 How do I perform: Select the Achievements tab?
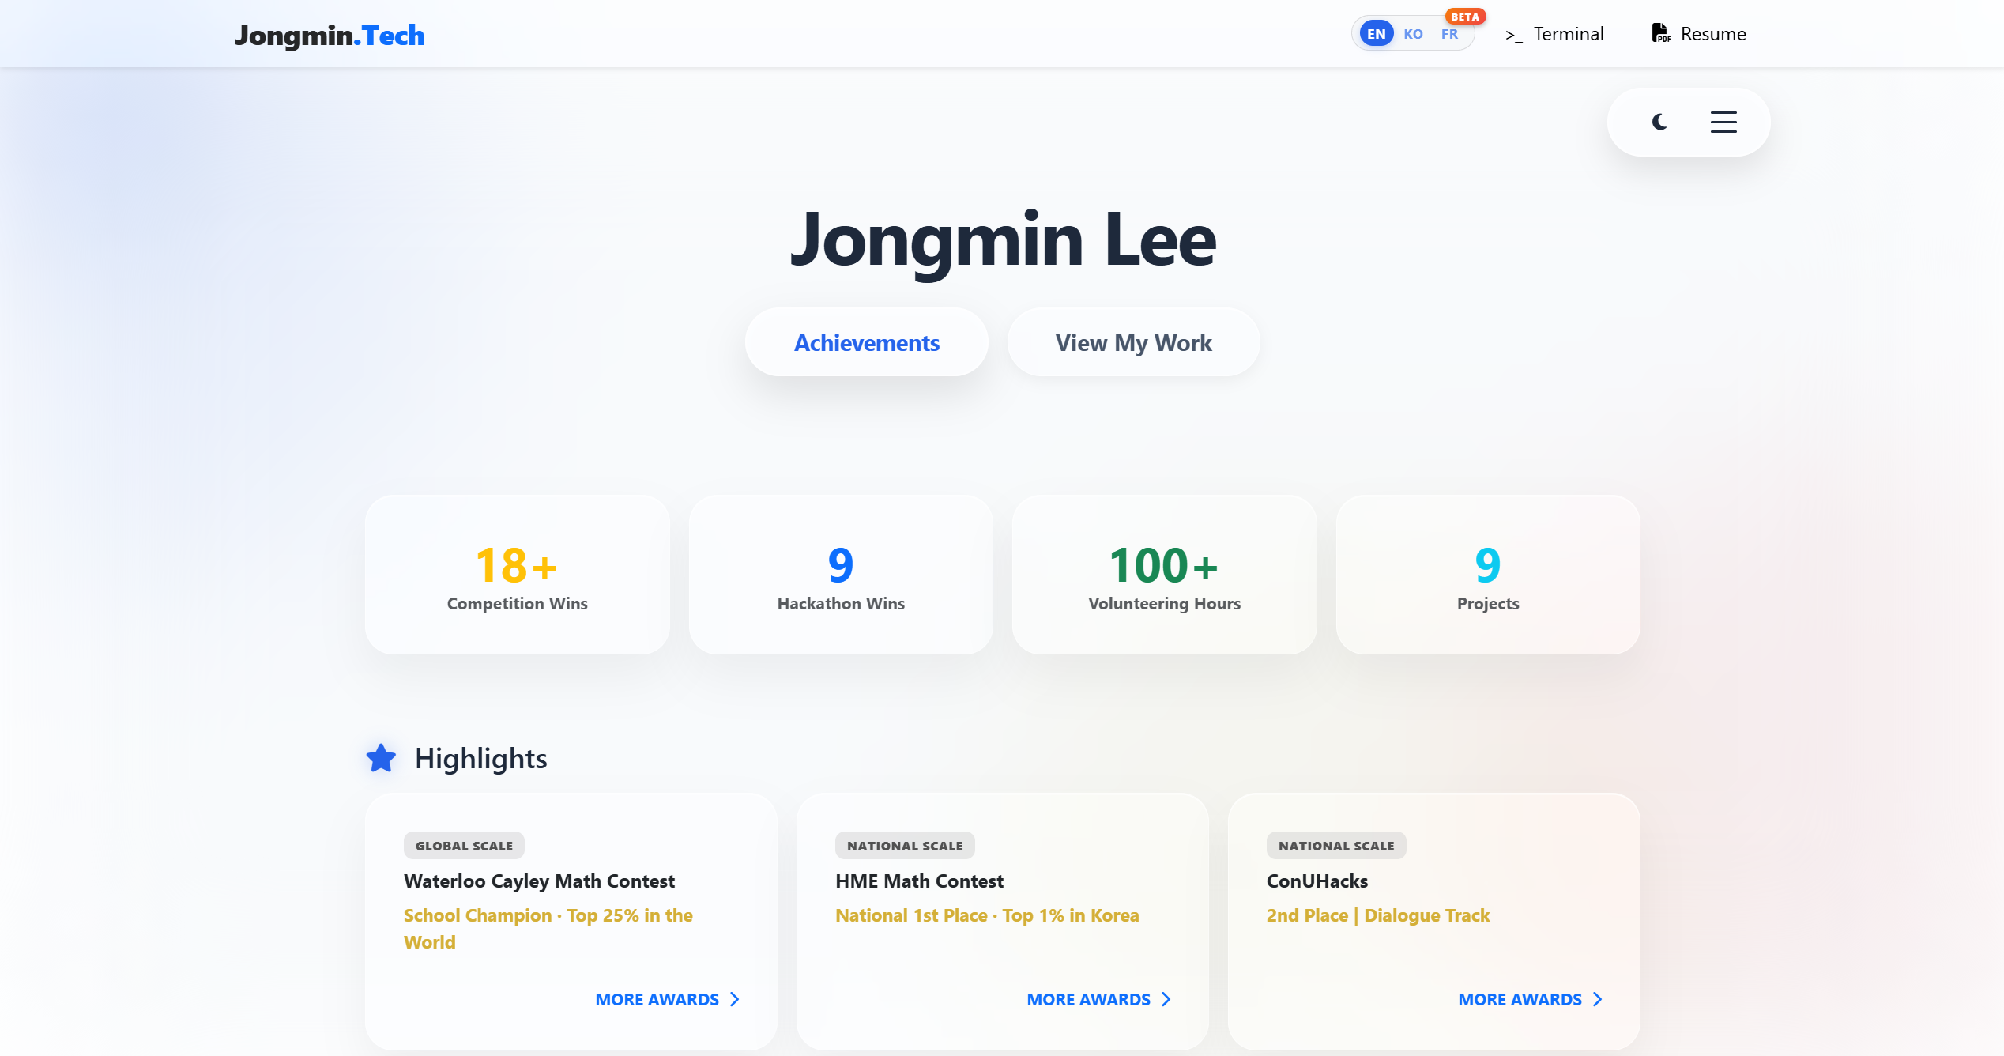pyautogui.click(x=867, y=342)
